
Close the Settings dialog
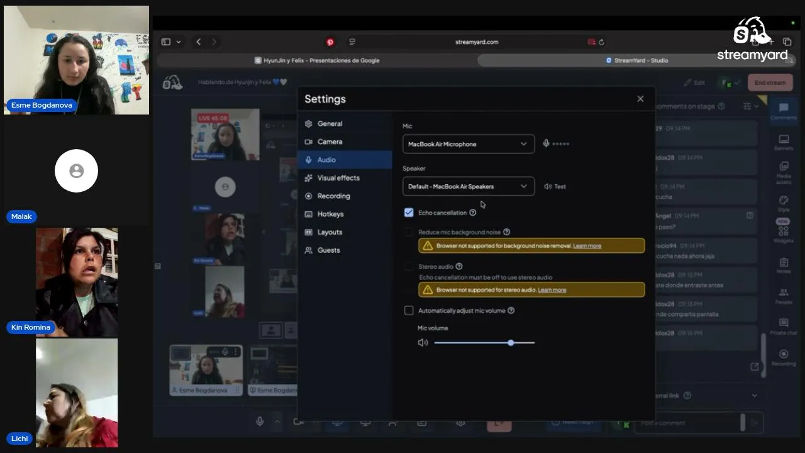640,99
